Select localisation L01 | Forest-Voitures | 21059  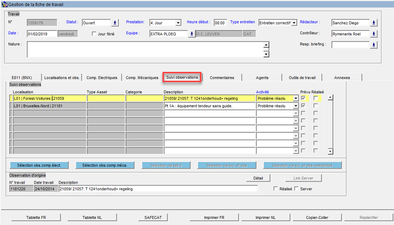[x=50, y=98]
